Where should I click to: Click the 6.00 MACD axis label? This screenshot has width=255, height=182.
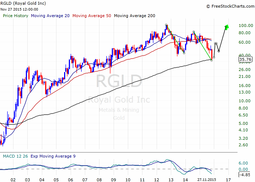click(243, 163)
